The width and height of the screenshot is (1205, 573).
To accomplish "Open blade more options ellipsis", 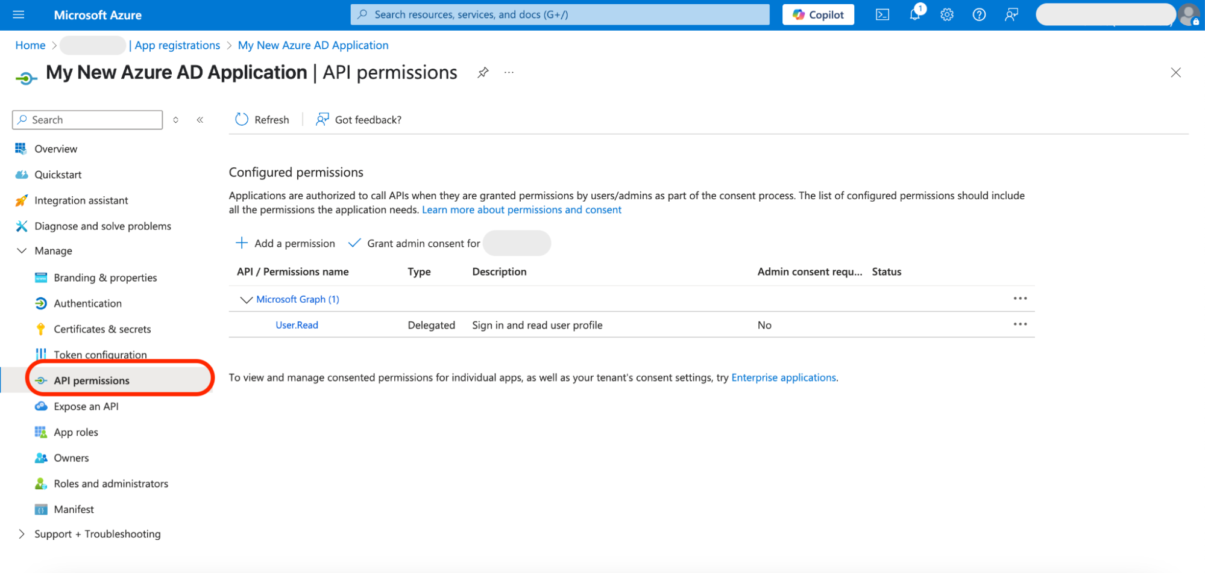I will [509, 73].
